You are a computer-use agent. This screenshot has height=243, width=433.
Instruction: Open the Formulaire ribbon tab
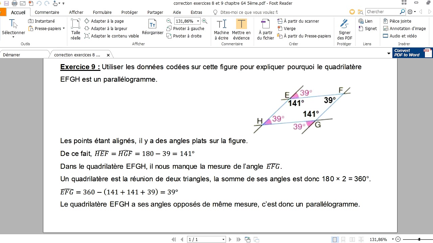click(102, 12)
